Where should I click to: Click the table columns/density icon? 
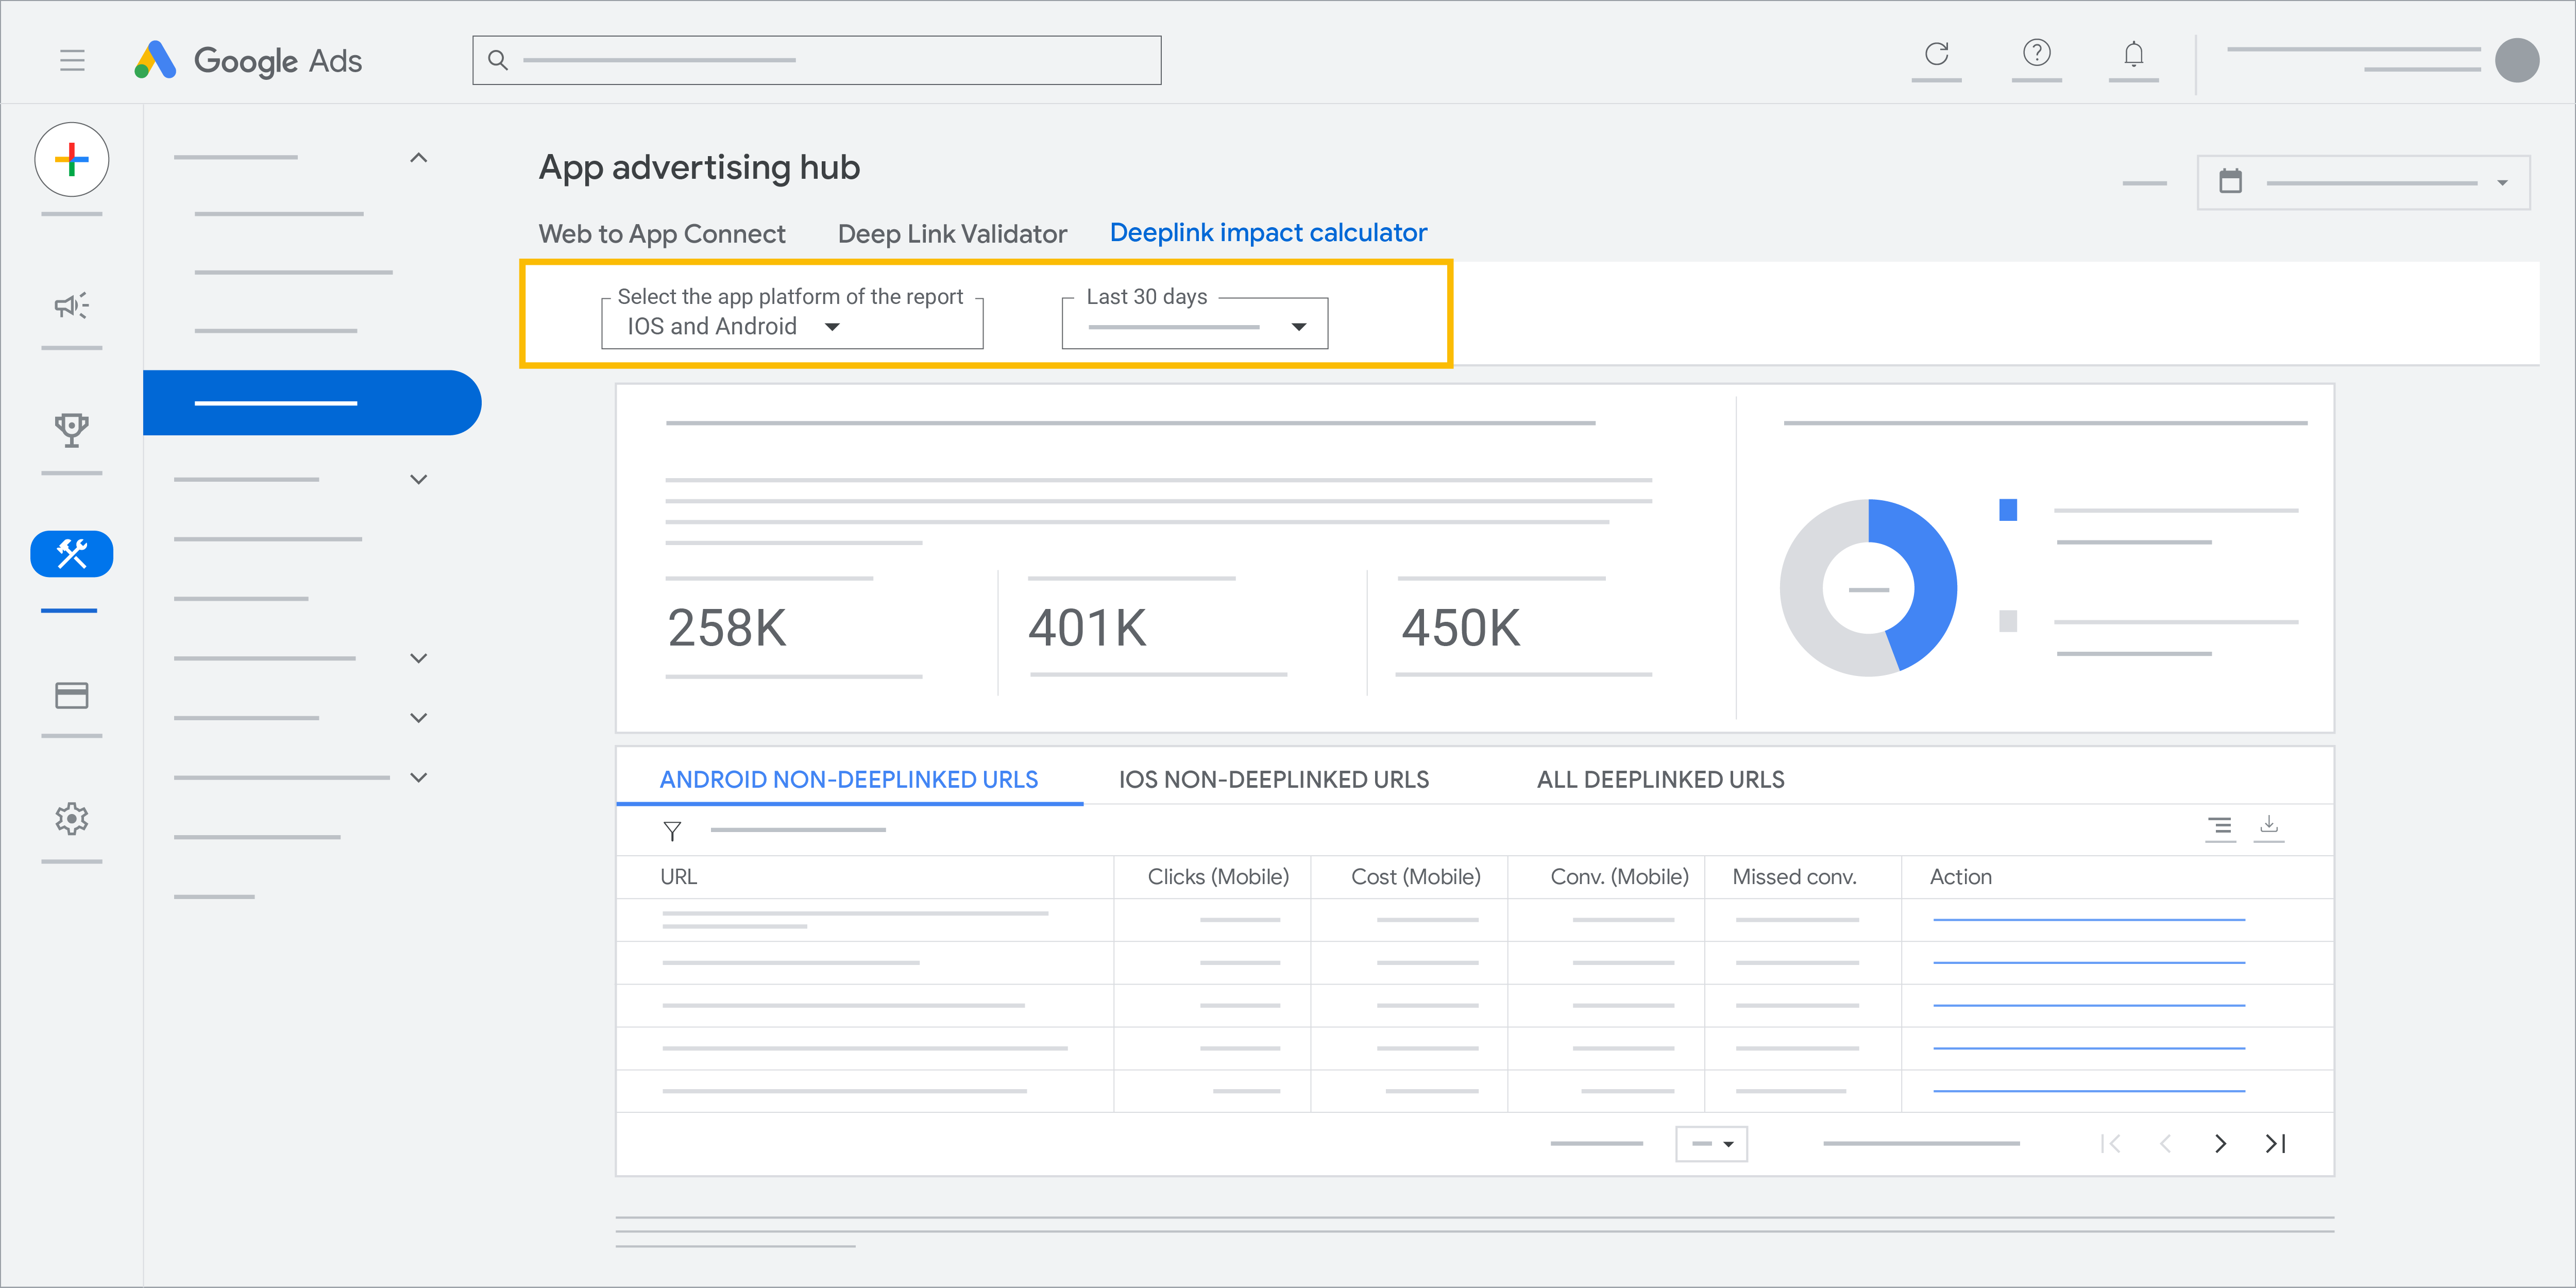(x=2220, y=826)
